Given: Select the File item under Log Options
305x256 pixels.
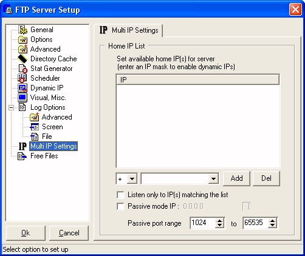Looking at the screenshot, I should tap(47, 136).
